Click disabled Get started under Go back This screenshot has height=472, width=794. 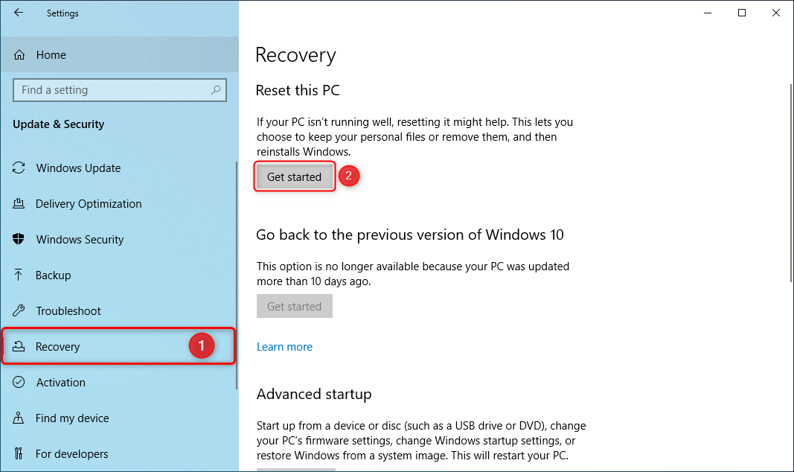tap(294, 306)
